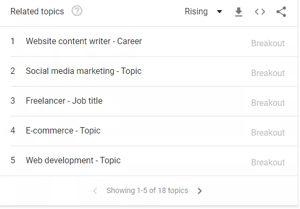Open Social media marketing - Topic
The height and width of the screenshot is (209, 300).
[83, 71]
